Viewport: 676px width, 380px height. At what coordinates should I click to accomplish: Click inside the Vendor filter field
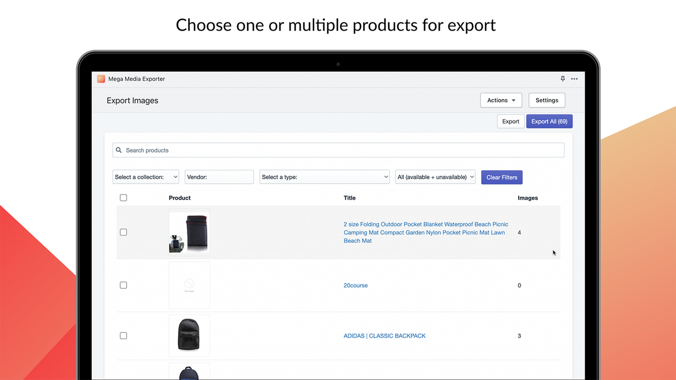[x=219, y=177]
